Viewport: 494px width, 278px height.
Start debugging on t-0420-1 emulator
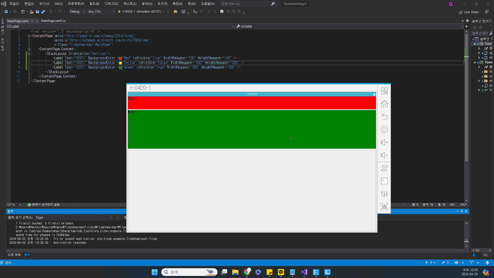pos(140,12)
